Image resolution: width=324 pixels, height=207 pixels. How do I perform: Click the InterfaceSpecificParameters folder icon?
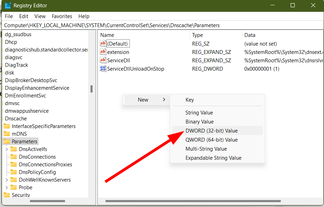(x=7, y=126)
